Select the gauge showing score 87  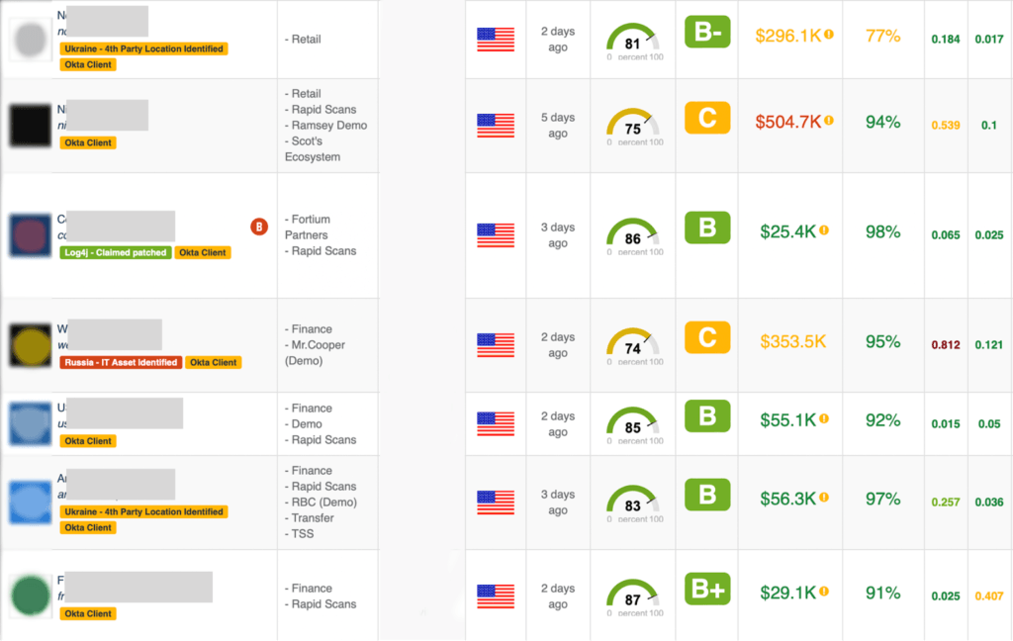tap(633, 595)
